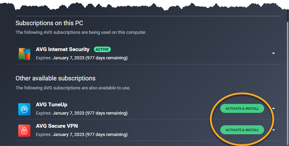Image resolution: width=289 pixels, height=146 pixels.
Task: Click the vertical scrollbar on the right edge
Action: point(288,74)
